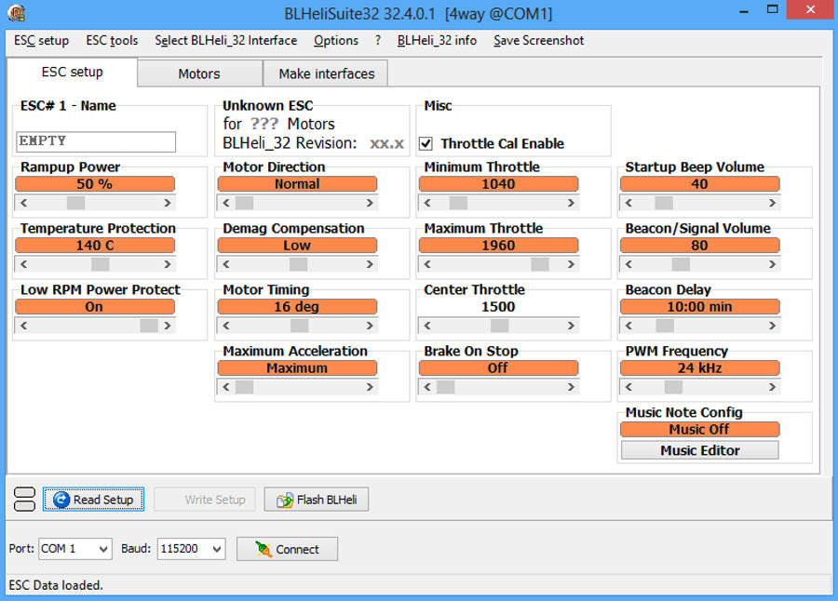Click the Flash BLHeli chip icon

point(284,500)
